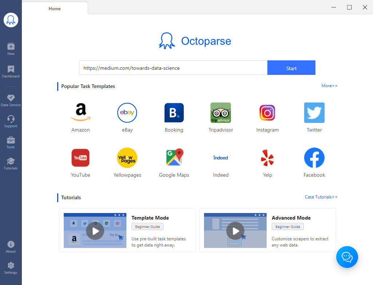373x285 pixels.
Task: Open the Case Tutorials link
Action: (321, 197)
